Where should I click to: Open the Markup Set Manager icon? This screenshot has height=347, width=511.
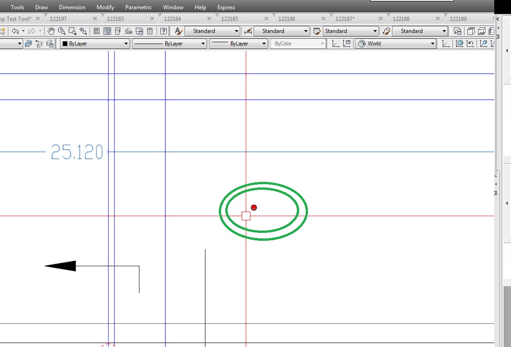[139, 31]
